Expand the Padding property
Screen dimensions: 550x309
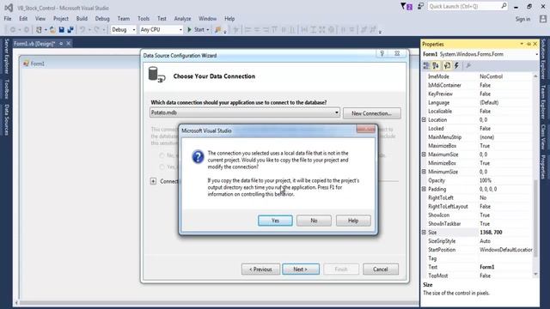pyautogui.click(x=424, y=189)
